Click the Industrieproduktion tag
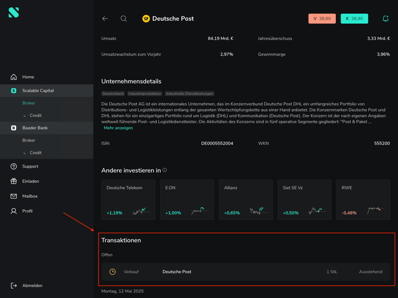Viewport: 398px width, 298px height. click(145, 93)
